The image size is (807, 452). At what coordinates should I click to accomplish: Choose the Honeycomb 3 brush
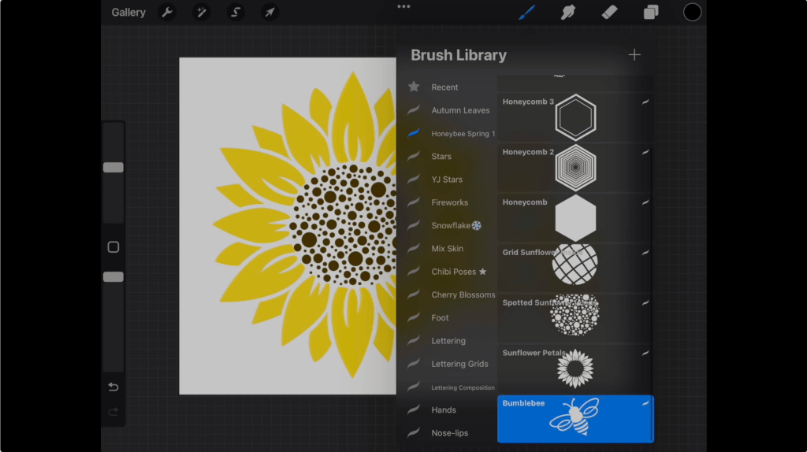coord(575,117)
